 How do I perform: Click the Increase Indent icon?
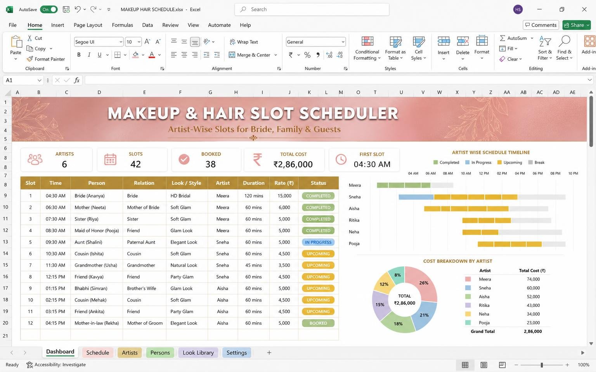pos(217,55)
